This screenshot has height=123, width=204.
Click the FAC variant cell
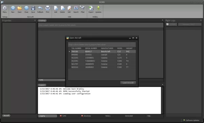pos(128,52)
